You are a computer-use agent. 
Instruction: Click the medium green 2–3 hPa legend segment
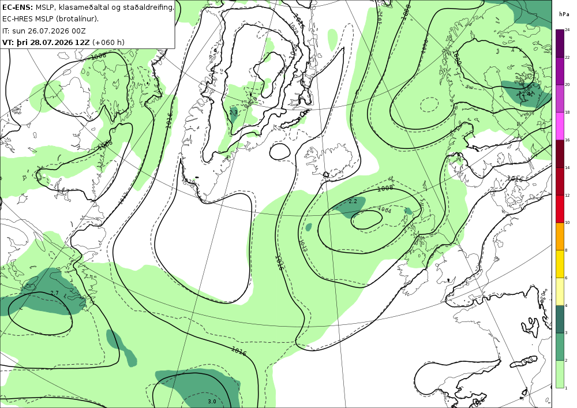pyautogui.click(x=560, y=347)
